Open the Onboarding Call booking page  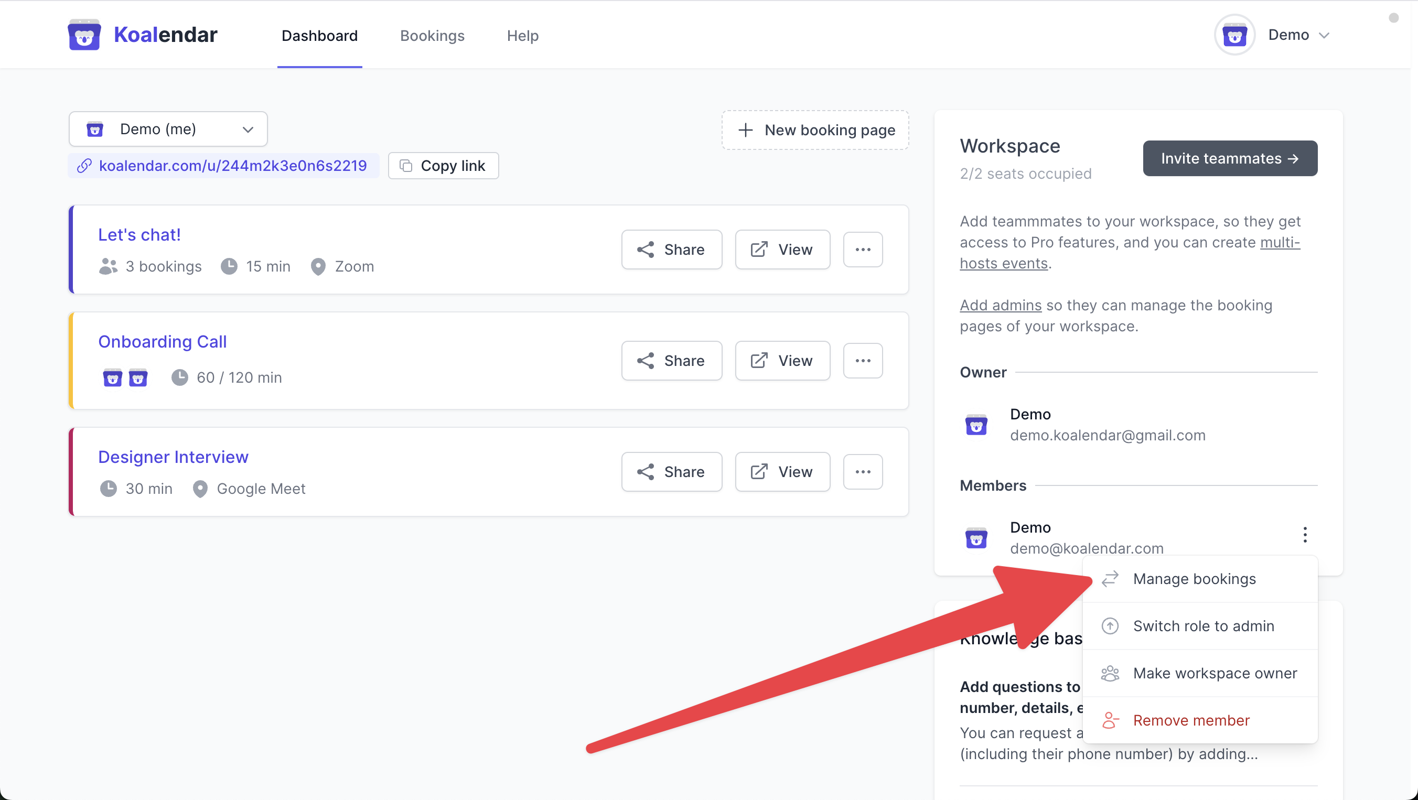(163, 342)
